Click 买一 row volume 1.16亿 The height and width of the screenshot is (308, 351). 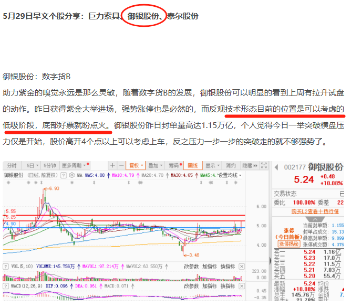332,252
